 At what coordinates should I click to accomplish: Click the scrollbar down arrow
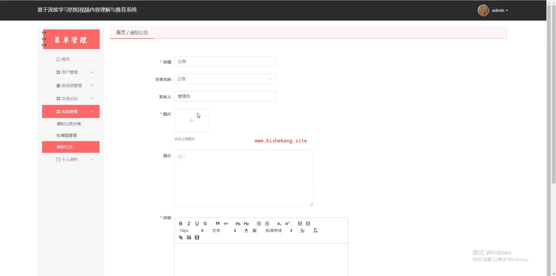coord(554,274)
